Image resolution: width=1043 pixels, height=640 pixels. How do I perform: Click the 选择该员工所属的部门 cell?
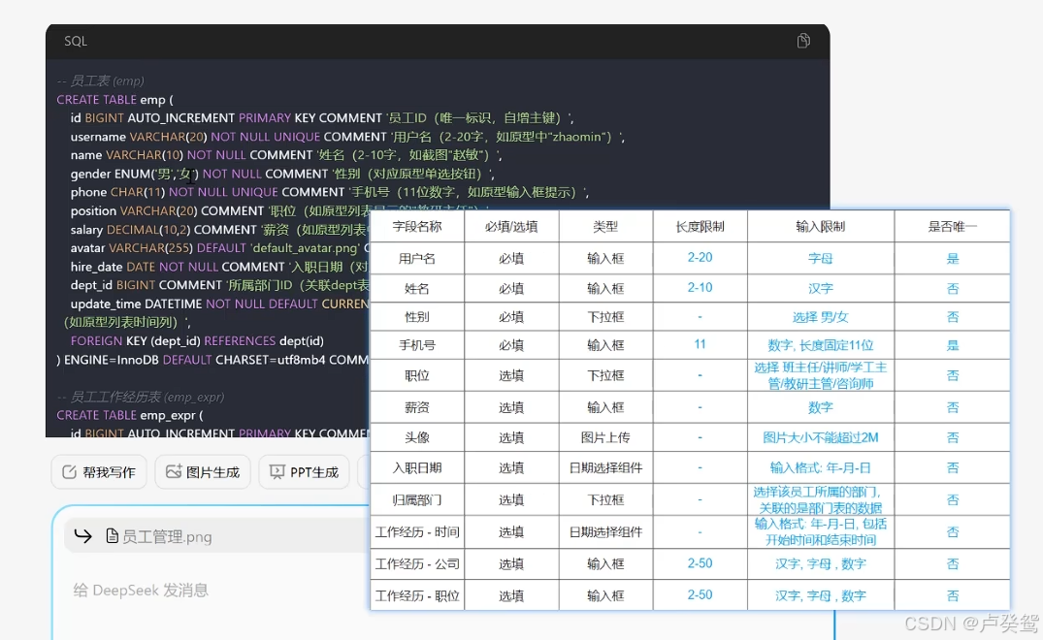click(820, 499)
